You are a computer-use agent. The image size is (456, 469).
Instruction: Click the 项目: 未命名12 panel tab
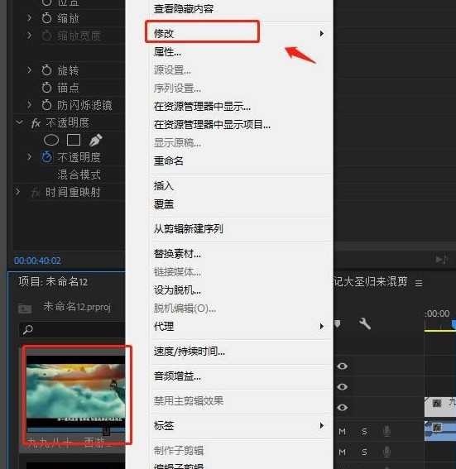(x=53, y=282)
